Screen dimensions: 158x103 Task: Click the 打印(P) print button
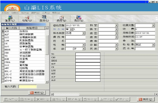pos(106,99)
